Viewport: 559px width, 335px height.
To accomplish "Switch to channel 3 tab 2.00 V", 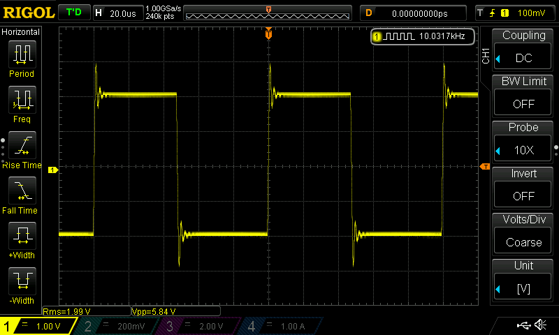I will click(x=199, y=326).
